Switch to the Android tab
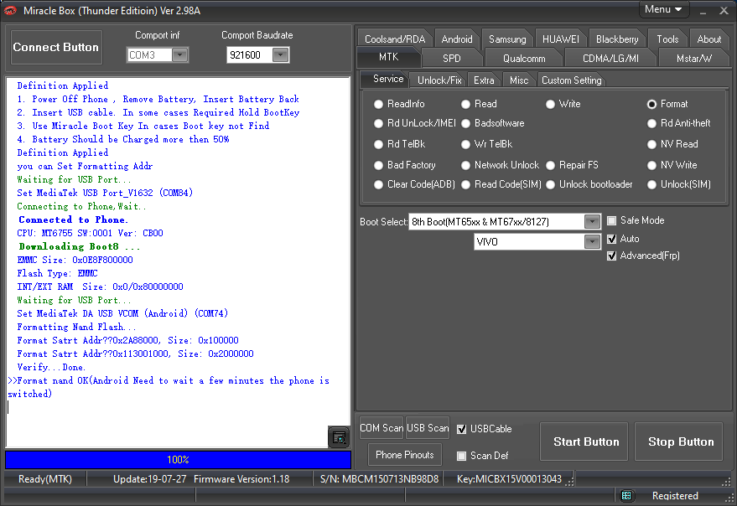Image resolution: width=737 pixels, height=506 pixels. (457, 39)
